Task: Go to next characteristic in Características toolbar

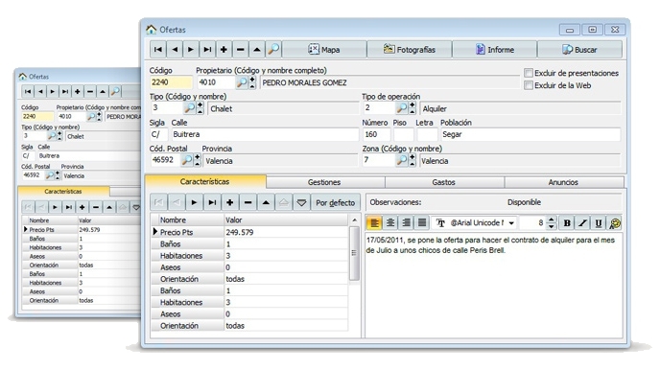Action: 194,202
